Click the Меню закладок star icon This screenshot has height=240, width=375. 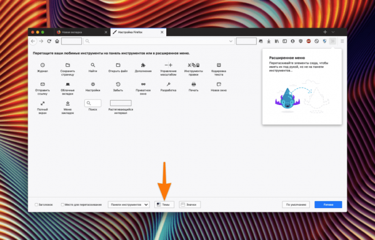[67, 103]
